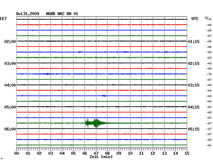213x162 pixels.
Task: Click the black trace starting at 02:00 CET
Action: 102,41
